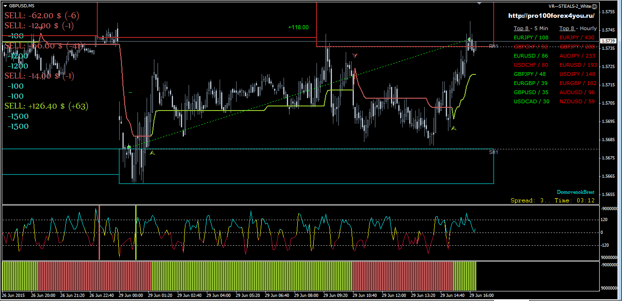Open the pro100forex4you.ru link
The height and width of the screenshot is (301, 622).
[552, 16]
